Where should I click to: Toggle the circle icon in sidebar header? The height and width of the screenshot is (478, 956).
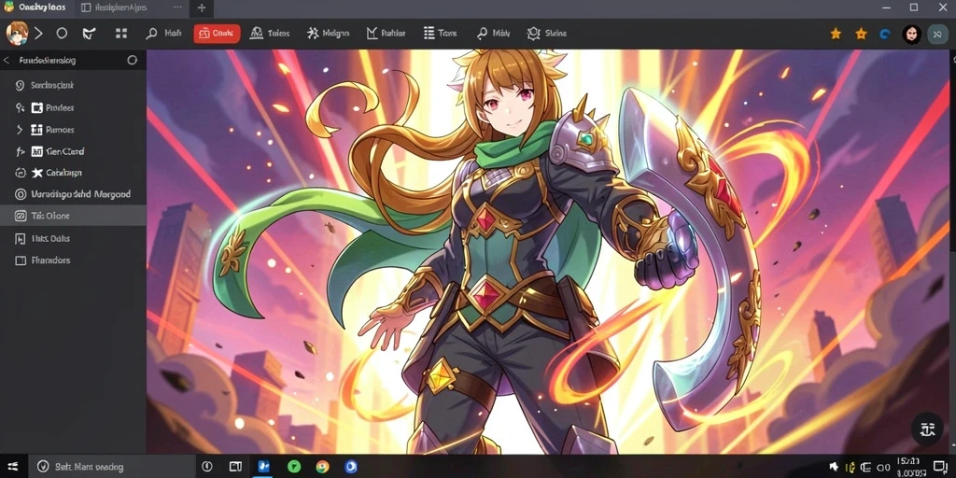point(132,61)
